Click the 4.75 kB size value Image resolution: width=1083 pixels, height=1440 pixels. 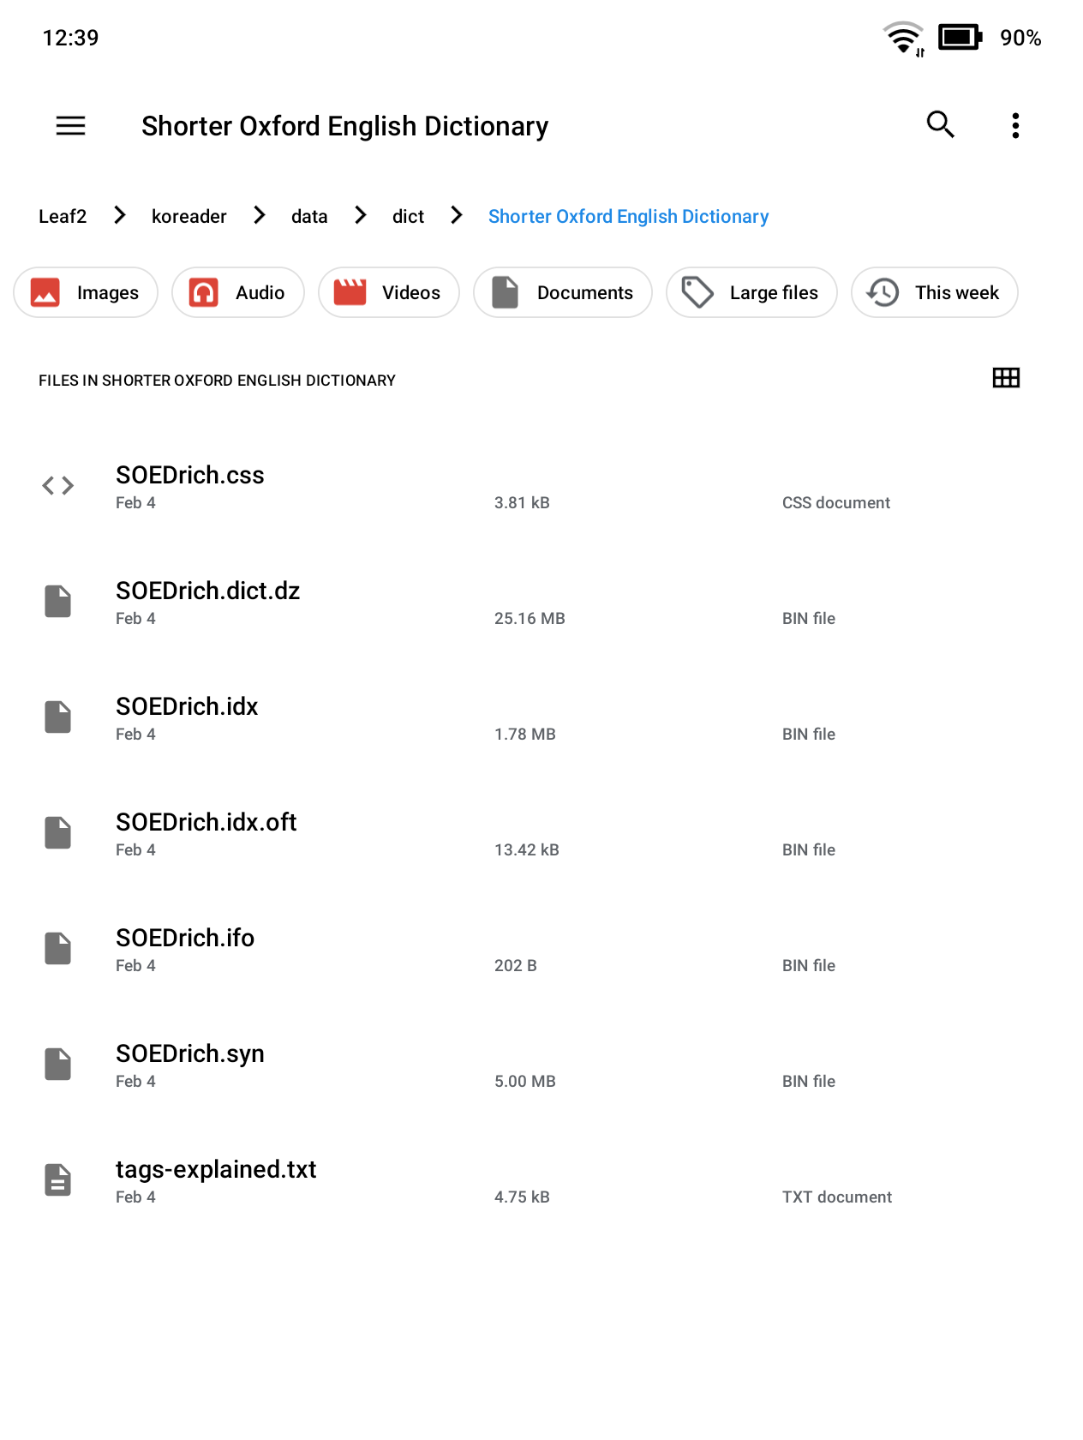pos(522,1197)
